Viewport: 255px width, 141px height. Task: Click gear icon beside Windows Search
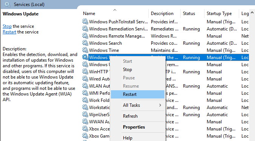[85, 43]
